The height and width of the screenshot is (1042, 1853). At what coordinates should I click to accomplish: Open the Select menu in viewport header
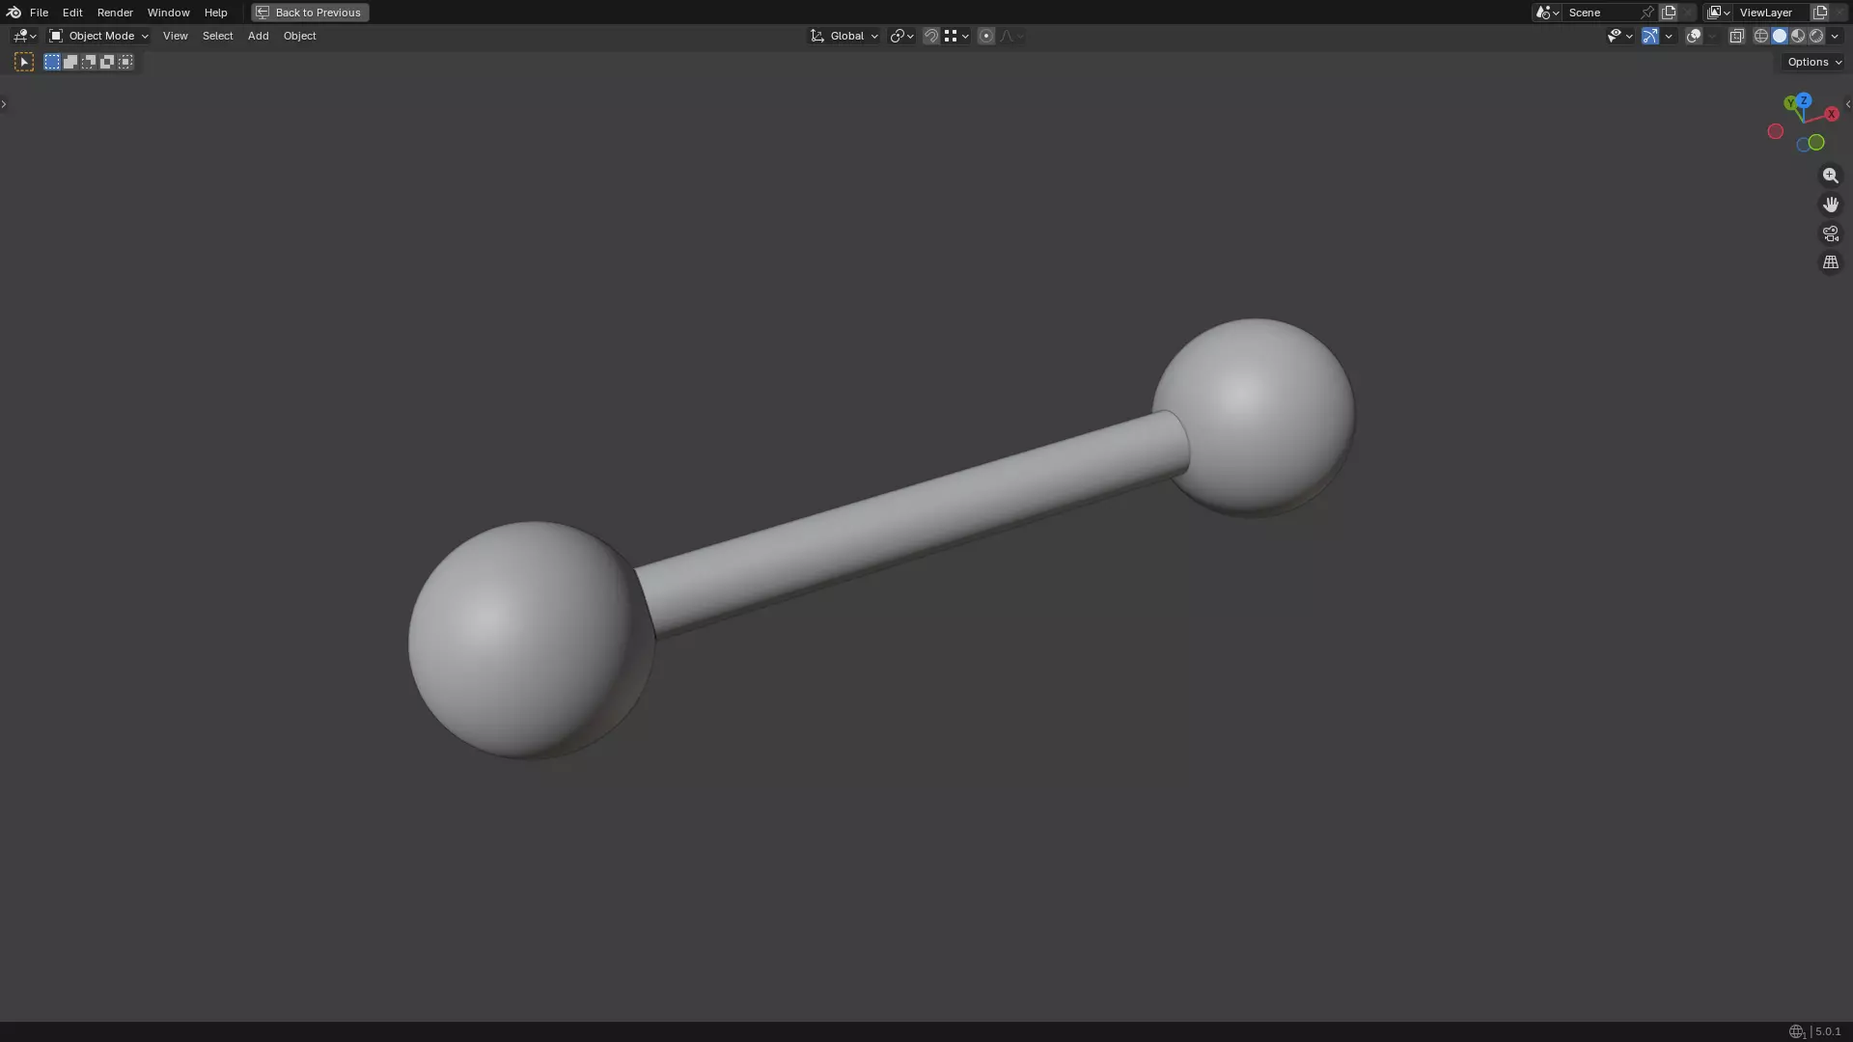[x=217, y=36]
